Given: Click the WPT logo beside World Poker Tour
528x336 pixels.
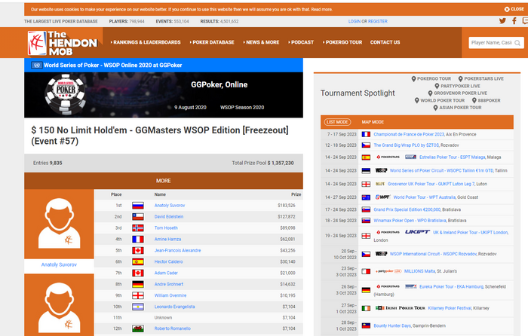Looking at the screenshot, I should point(382,197).
